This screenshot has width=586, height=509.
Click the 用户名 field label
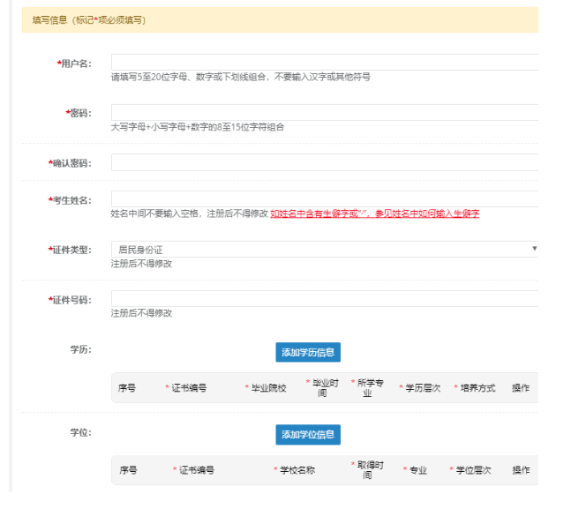[74, 64]
